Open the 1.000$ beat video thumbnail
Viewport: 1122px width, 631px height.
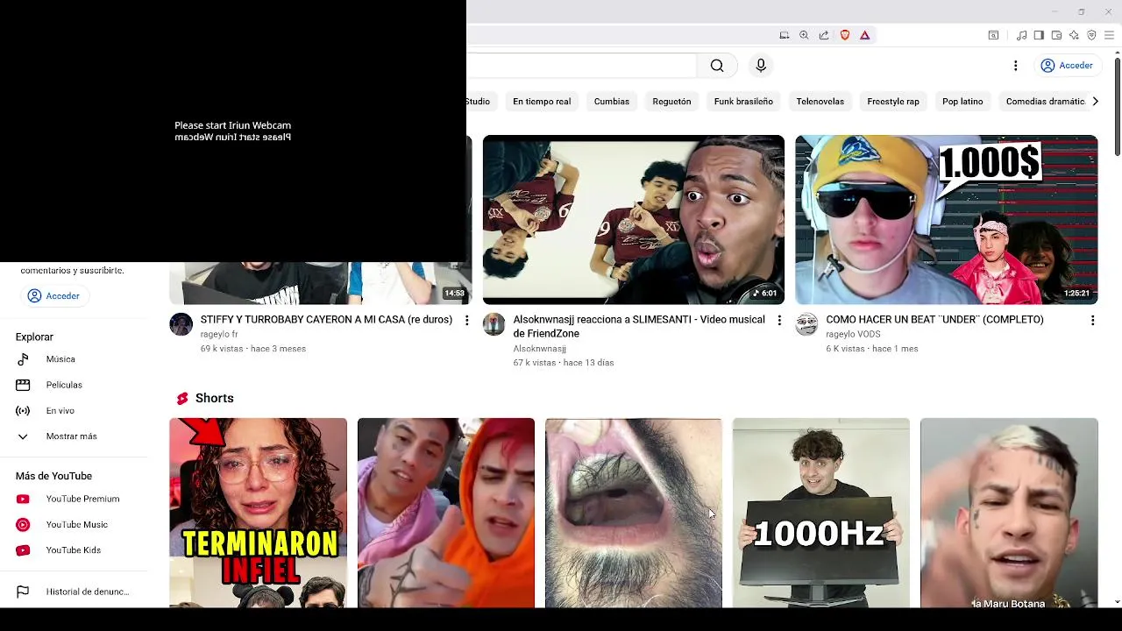coord(947,220)
